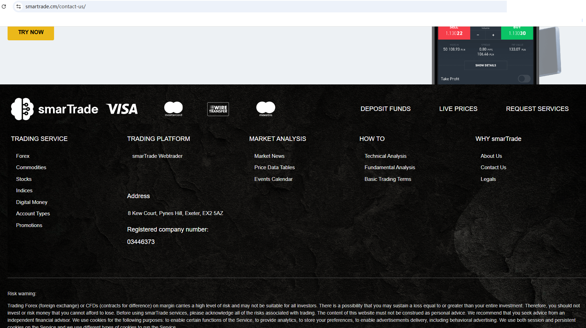Image resolution: width=586 pixels, height=328 pixels.
Task: Open Technical Analysis link
Action: 386,156
